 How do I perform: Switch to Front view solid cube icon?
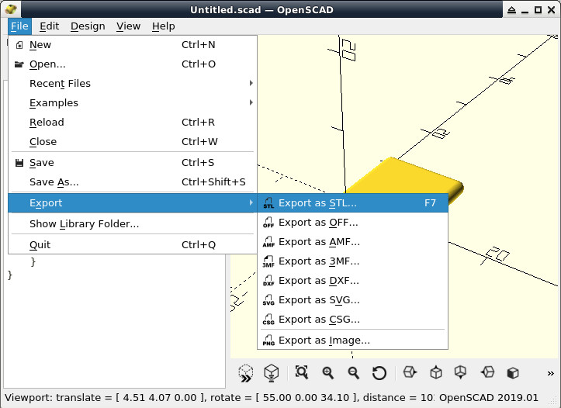(x=513, y=373)
